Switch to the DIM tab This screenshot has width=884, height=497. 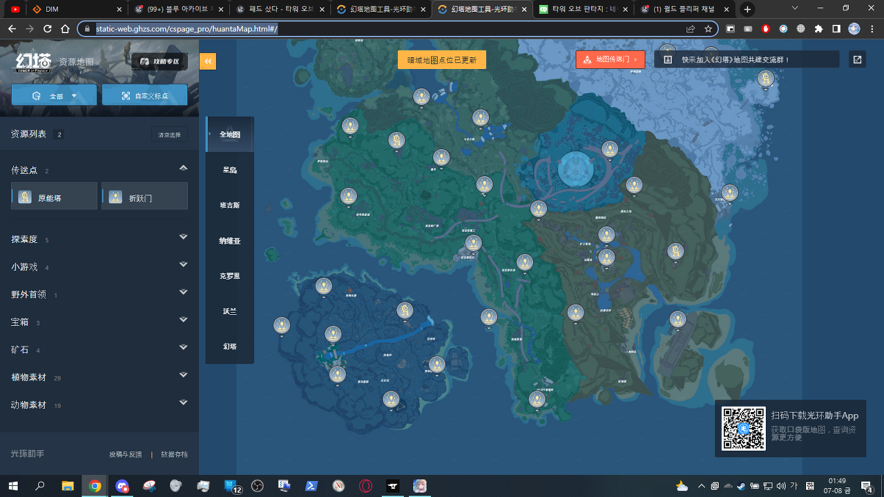(x=76, y=10)
